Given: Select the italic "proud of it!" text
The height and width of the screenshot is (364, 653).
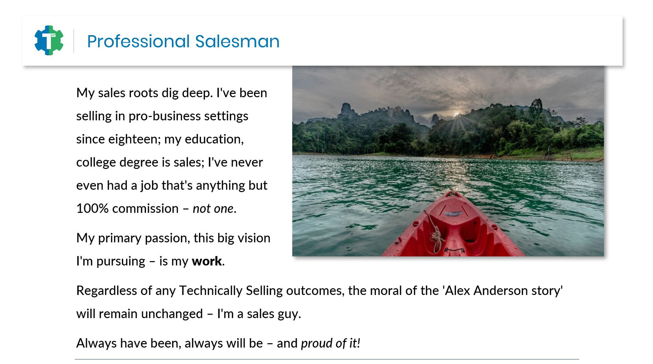Looking at the screenshot, I should pos(330,343).
